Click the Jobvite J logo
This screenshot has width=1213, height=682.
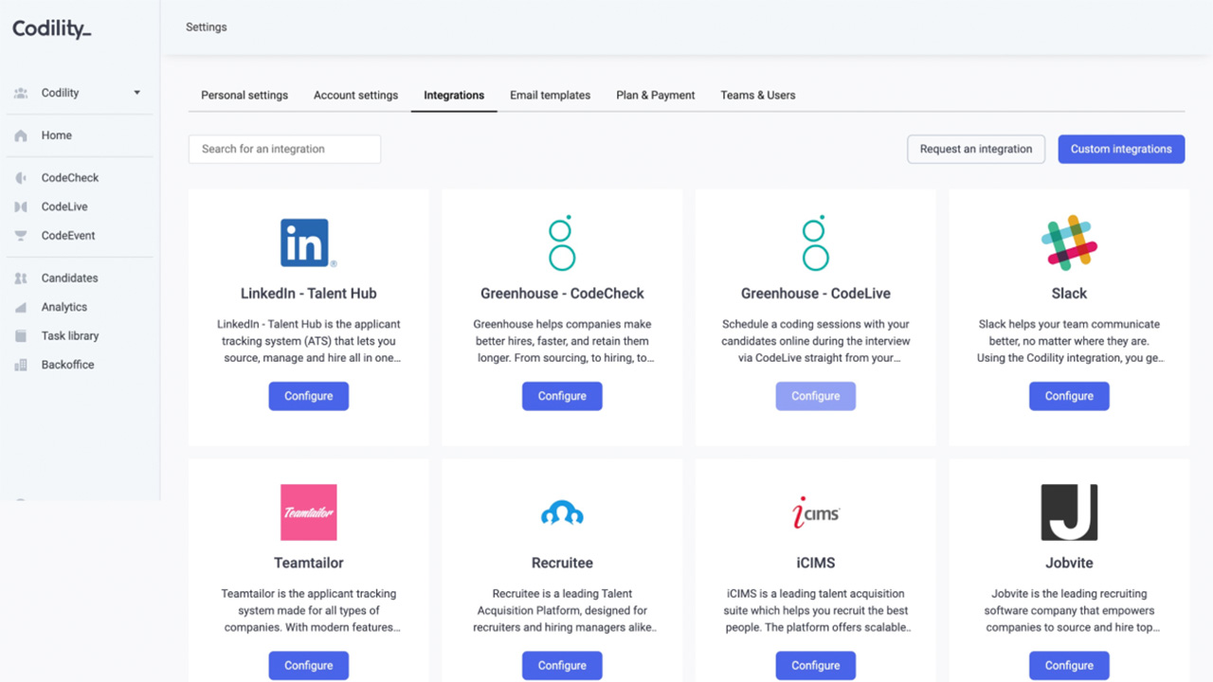1069,512
